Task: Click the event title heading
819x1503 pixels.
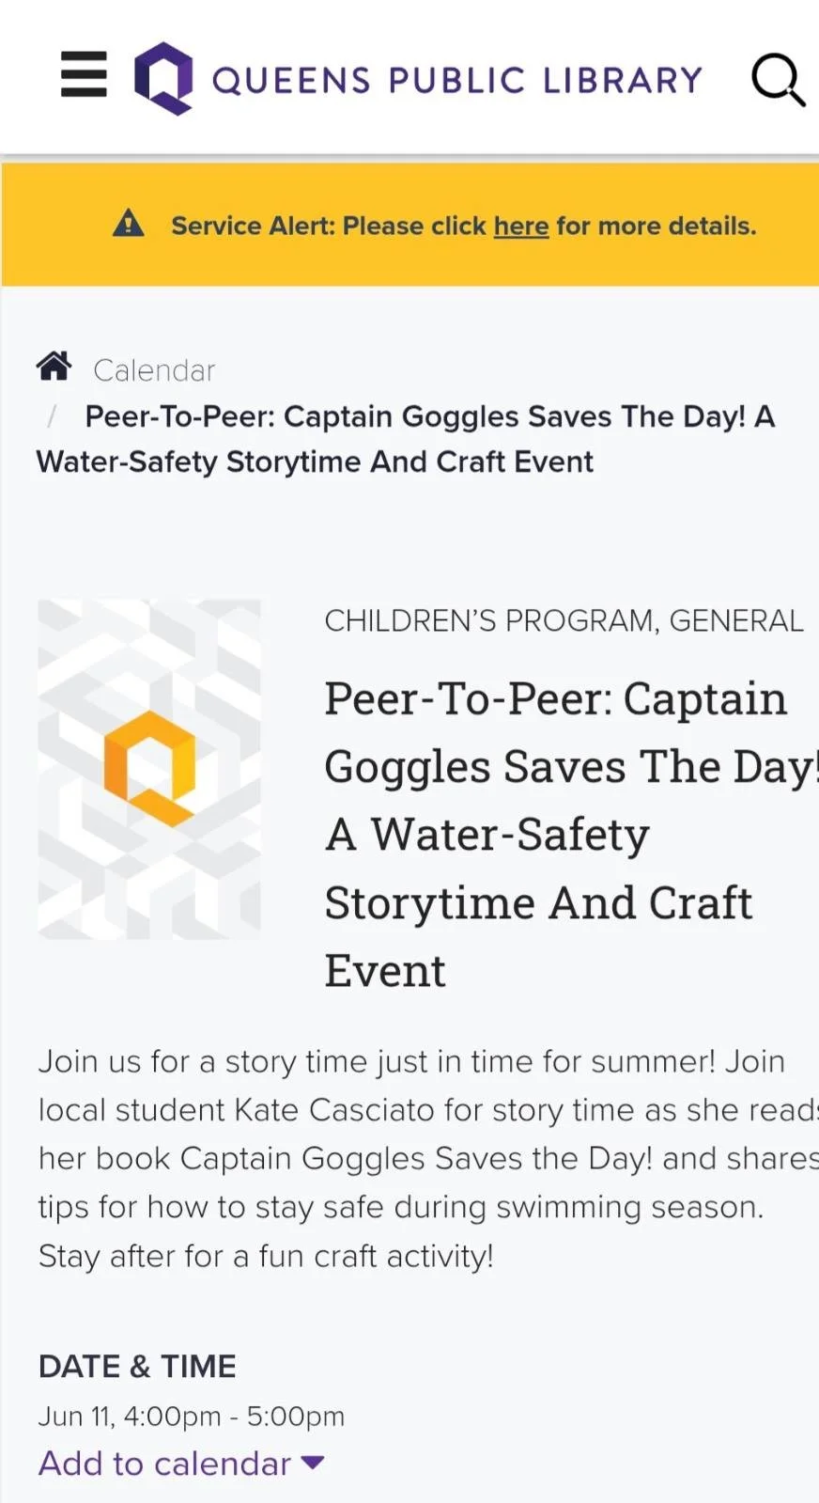Action: point(570,835)
